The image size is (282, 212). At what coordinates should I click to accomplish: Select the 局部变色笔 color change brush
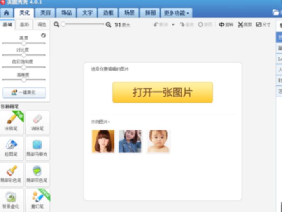point(38,174)
